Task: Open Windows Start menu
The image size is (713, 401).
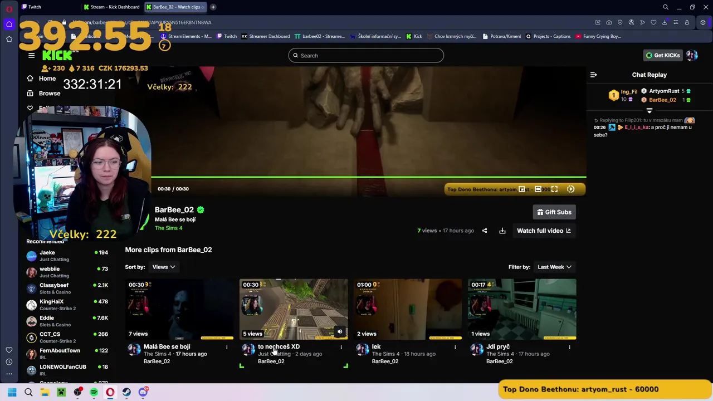Action: (x=12, y=392)
